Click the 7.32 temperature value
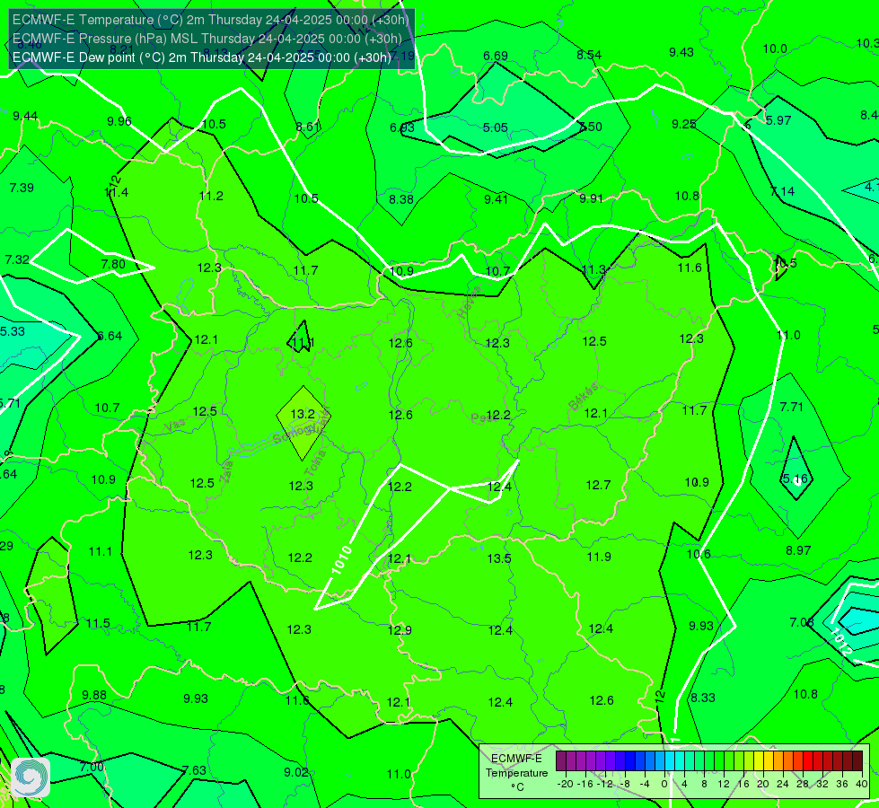The height and width of the screenshot is (808, 879). click(x=17, y=259)
